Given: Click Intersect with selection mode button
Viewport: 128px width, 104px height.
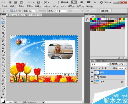Looking at the screenshot, I should pyautogui.click(x=19, y=11).
